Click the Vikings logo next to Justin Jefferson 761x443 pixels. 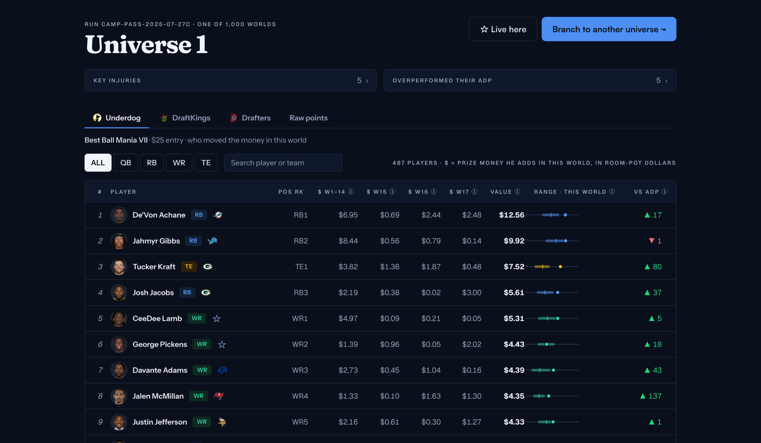tap(222, 422)
